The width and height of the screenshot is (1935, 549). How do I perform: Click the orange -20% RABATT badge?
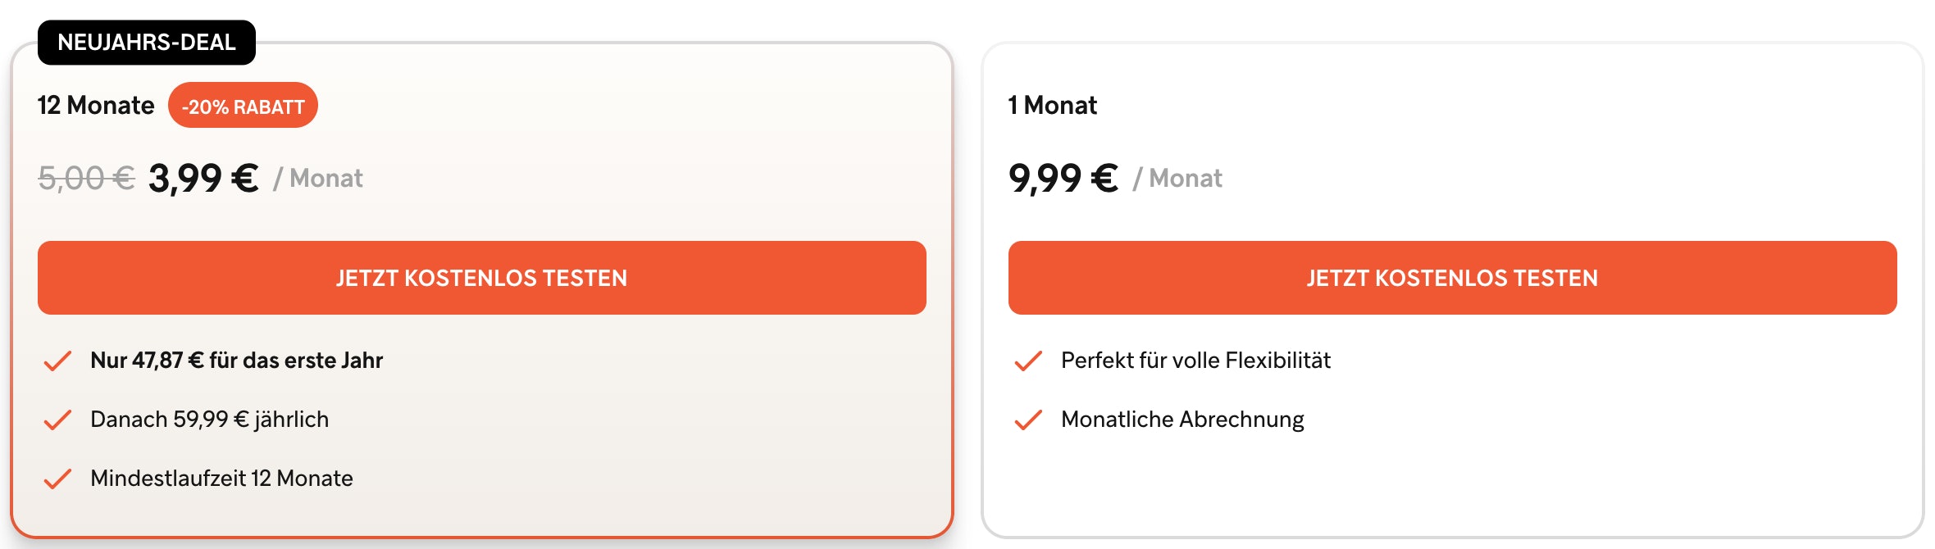point(243,106)
